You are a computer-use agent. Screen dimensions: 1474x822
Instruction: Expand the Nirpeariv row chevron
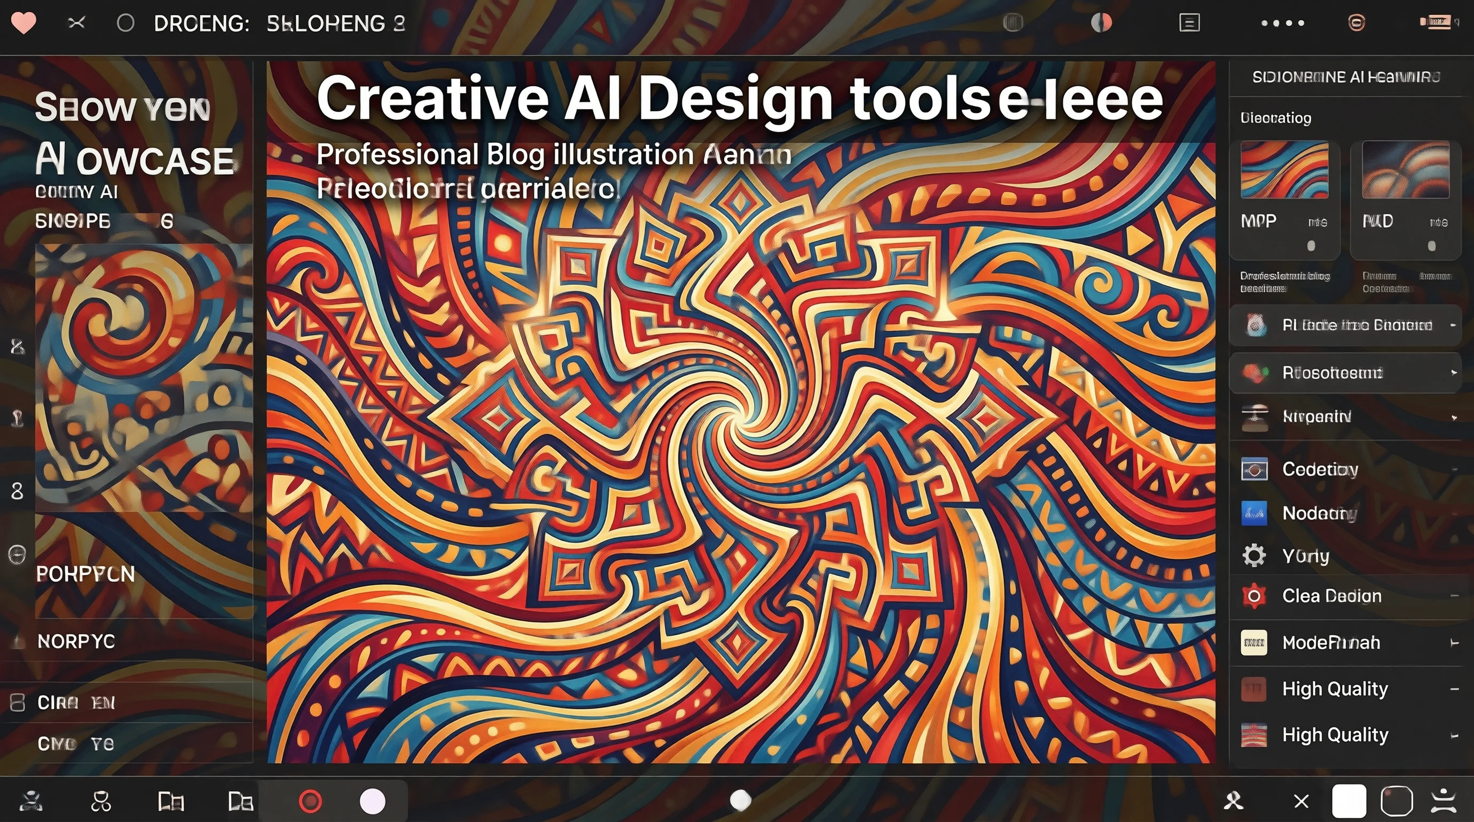pyautogui.click(x=1454, y=417)
